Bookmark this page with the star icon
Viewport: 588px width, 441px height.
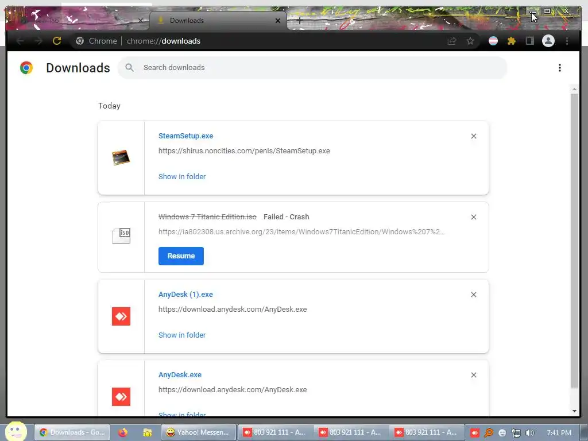(x=470, y=41)
